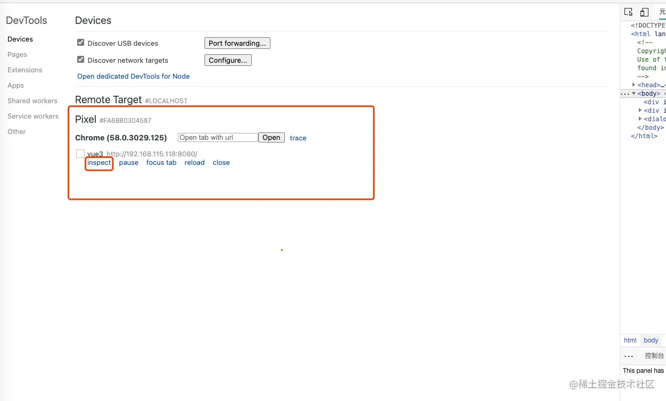Open the Pages section in sidebar

[x=17, y=55]
